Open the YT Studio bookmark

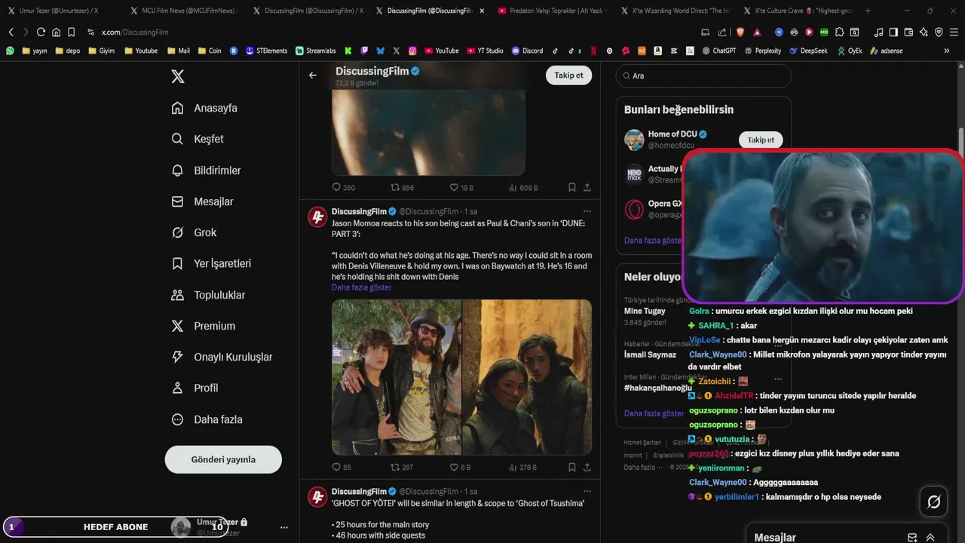pyautogui.click(x=485, y=51)
